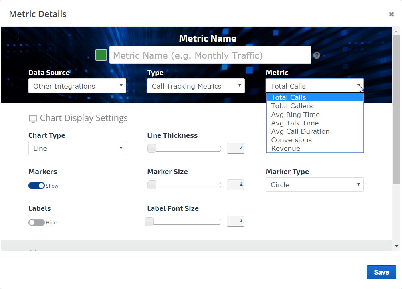Click the Metric Name input field
This screenshot has height=289, width=402.
click(210, 55)
